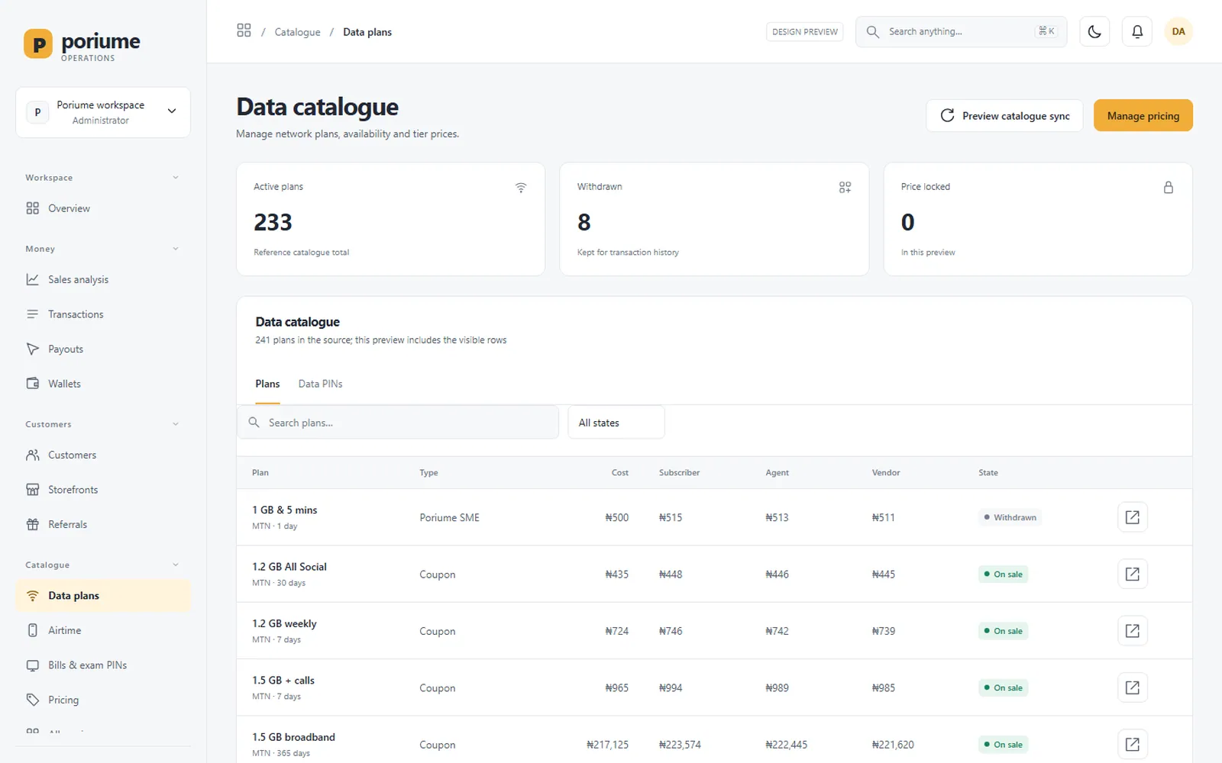Open Overview in the sidebar

(x=103, y=208)
